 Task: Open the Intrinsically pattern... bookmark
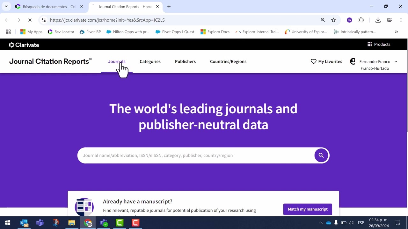click(x=354, y=32)
